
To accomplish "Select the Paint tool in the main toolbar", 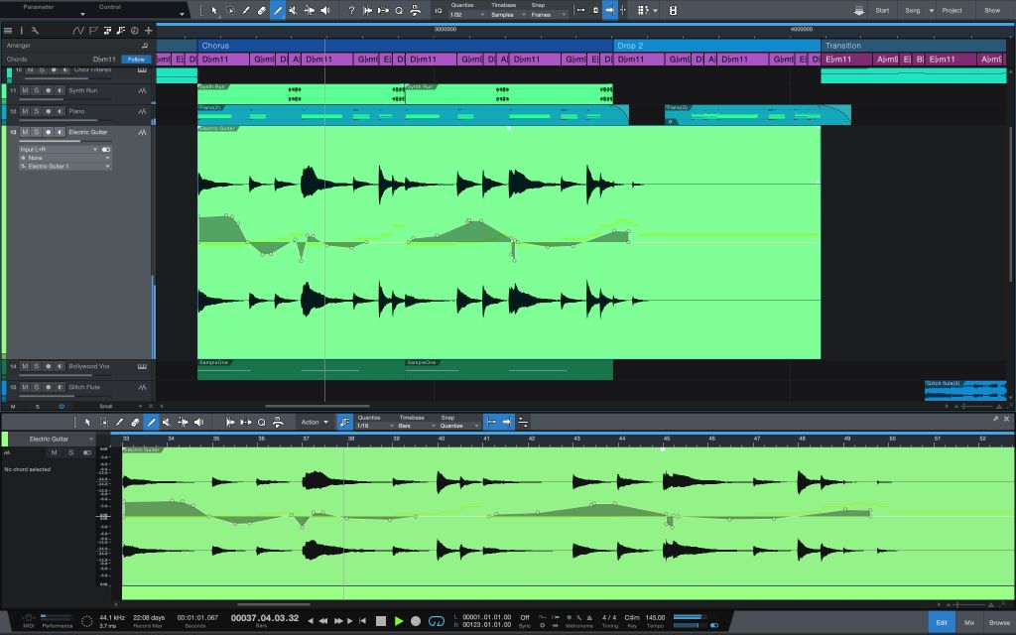I will coord(279,12).
